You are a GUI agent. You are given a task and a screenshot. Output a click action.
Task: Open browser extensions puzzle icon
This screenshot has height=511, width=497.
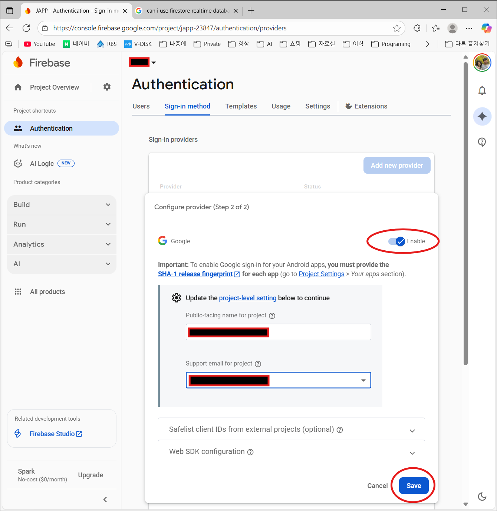coord(417,28)
